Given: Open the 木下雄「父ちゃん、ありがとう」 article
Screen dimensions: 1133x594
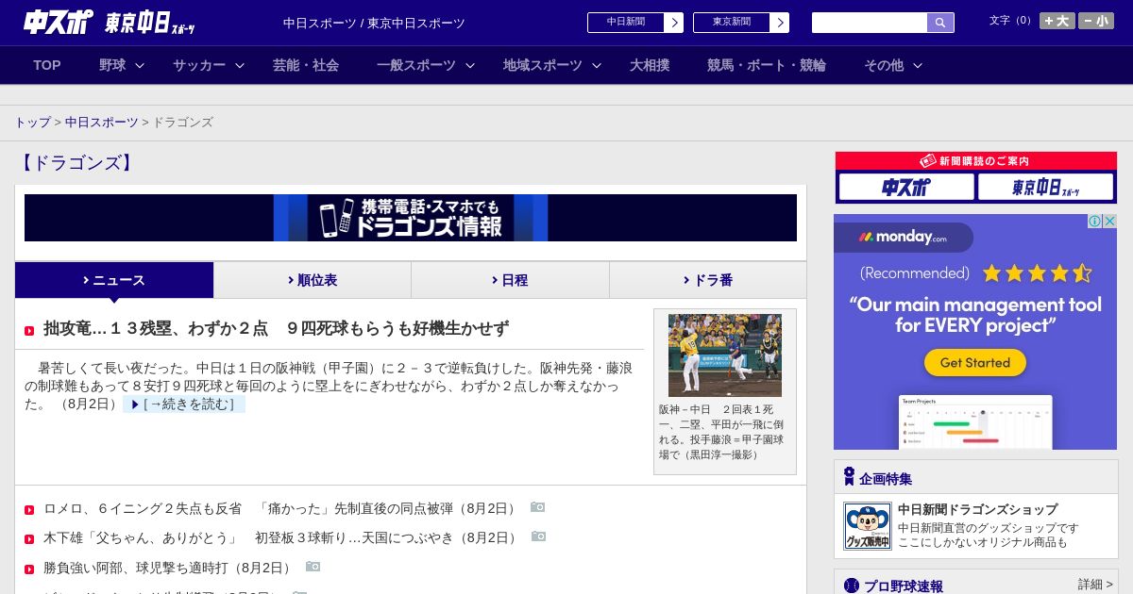Looking at the screenshot, I should click(282, 537).
